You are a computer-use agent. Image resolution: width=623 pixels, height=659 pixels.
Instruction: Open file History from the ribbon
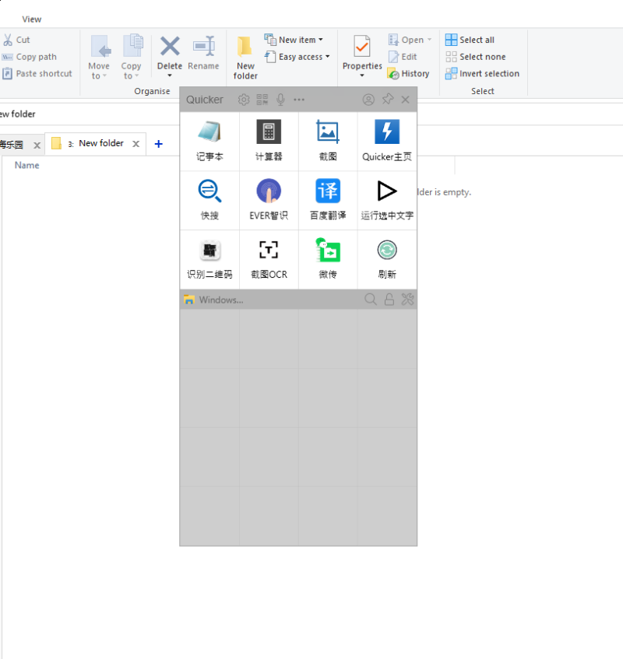tap(409, 74)
